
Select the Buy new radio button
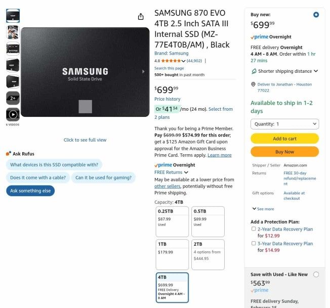click(x=316, y=15)
